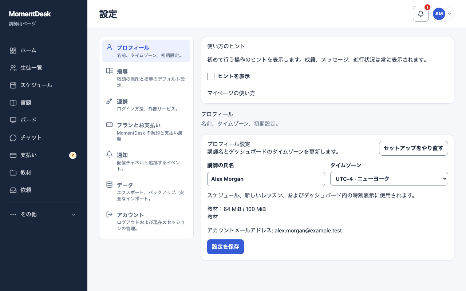
Task: Open the タイムゾーン dropdown
Action: tap(389, 179)
